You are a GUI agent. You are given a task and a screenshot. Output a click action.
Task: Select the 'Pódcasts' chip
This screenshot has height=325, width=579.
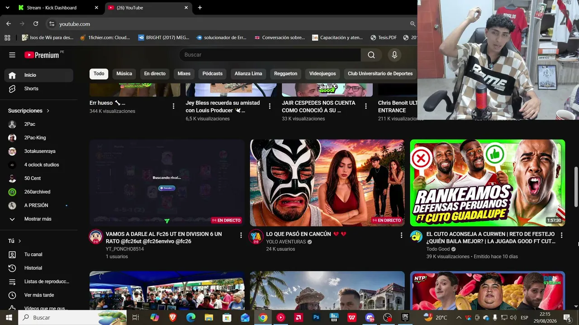(213, 74)
